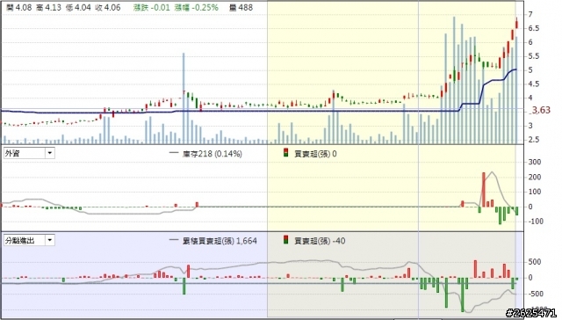This screenshot has width=562, height=320.
Task: Click the low price text 低 4.04
Action: click(78, 7)
